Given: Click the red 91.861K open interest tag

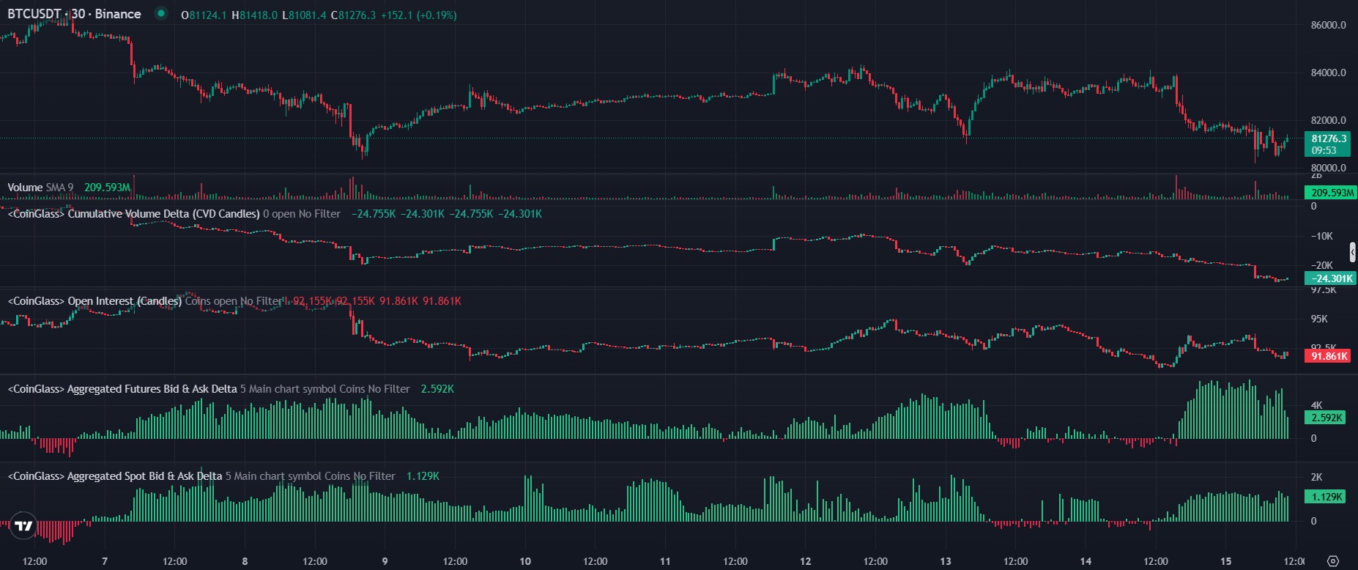Looking at the screenshot, I should point(1328,356).
